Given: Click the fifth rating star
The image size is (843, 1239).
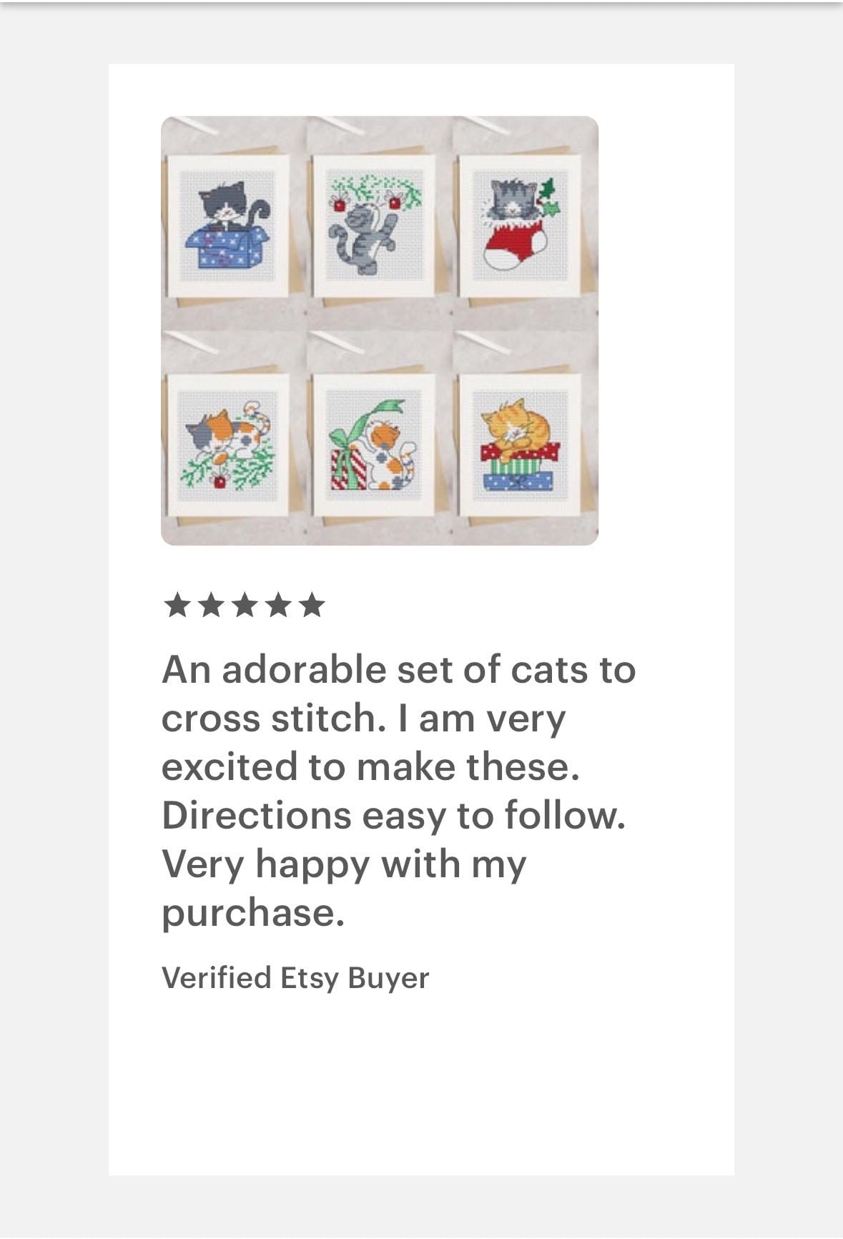Looking at the screenshot, I should pyautogui.click(x=312, y=606).
